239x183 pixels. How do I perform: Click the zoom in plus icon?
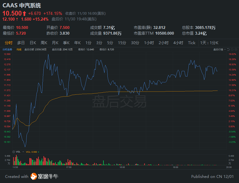236,50
